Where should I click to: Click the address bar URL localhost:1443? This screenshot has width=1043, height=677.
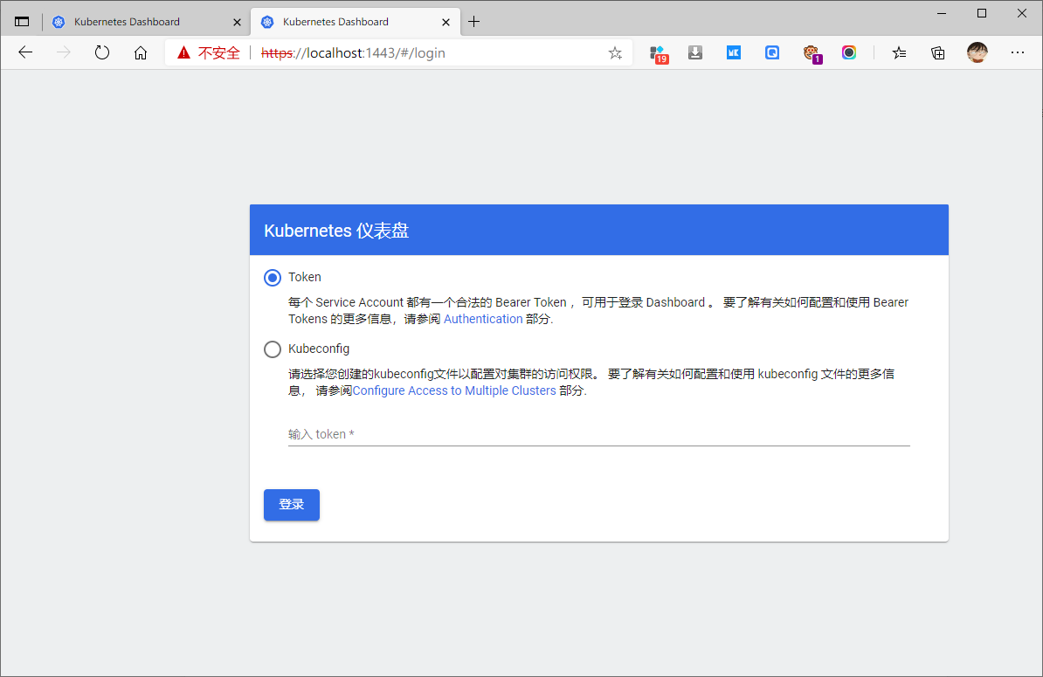(x=353, y=53)
